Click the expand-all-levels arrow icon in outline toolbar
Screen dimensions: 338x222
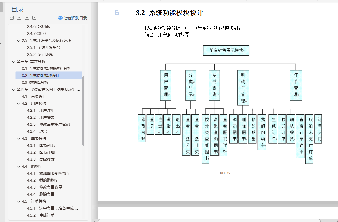pyautogui.click(x=12, y=18)
